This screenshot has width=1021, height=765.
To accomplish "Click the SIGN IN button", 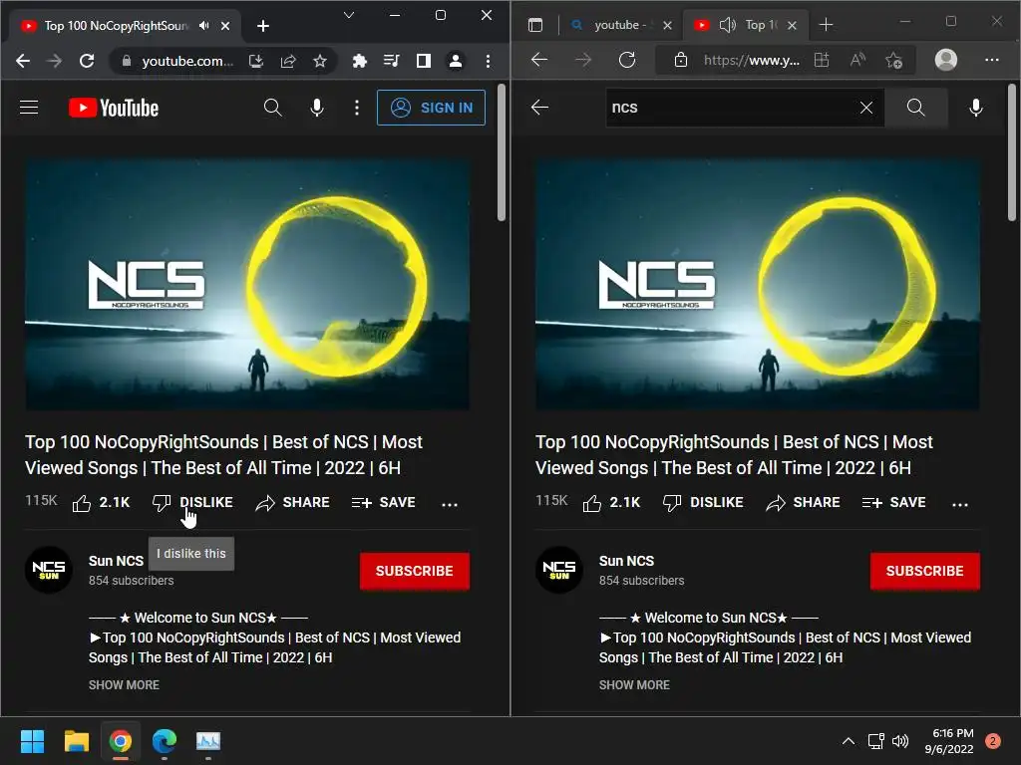I will [x=431, y=108].
